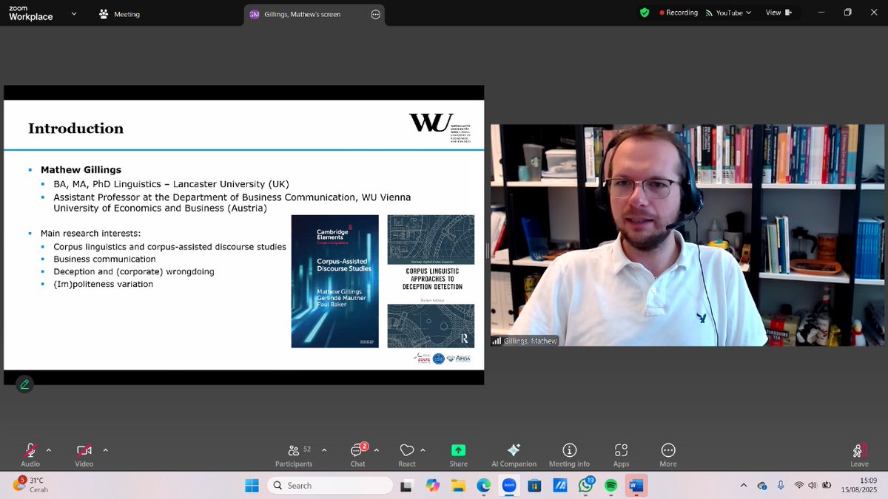
Task: Expand the audio options chevron
Action: coord(49,449)
